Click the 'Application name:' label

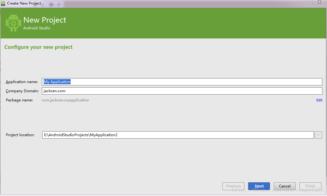click(x=22, y=82)
